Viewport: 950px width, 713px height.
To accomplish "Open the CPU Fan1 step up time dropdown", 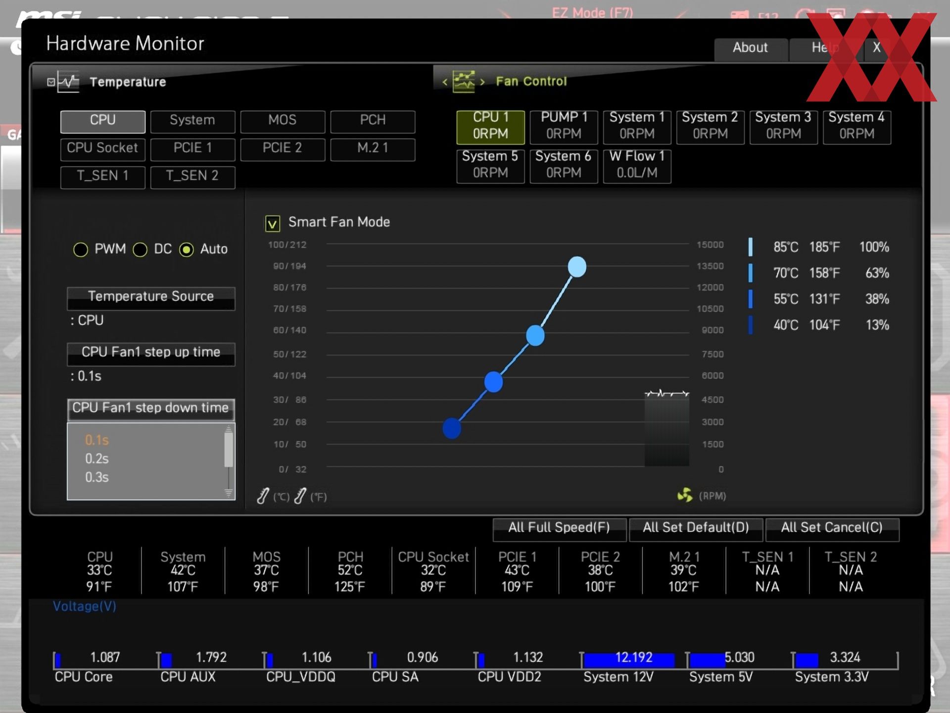I will click(151, 354).
